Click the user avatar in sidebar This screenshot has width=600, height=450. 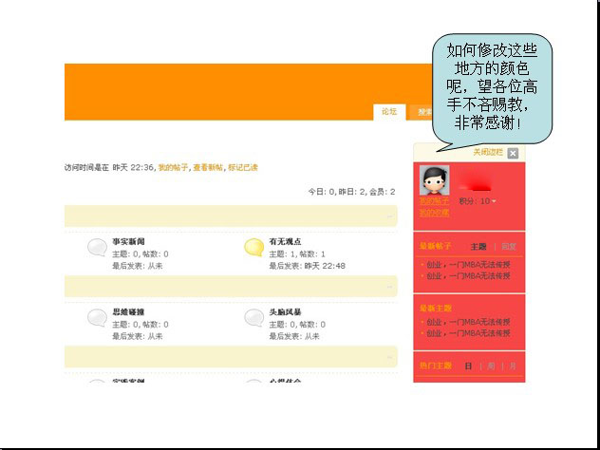coord(434,180)
